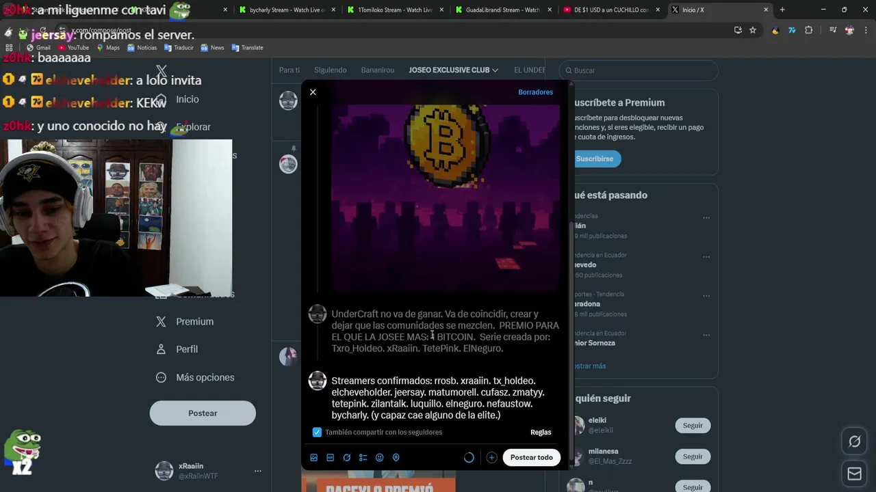876x492 pixels.
Task: Uncheck También compartir con los seguidores
Action: (317, 432)
